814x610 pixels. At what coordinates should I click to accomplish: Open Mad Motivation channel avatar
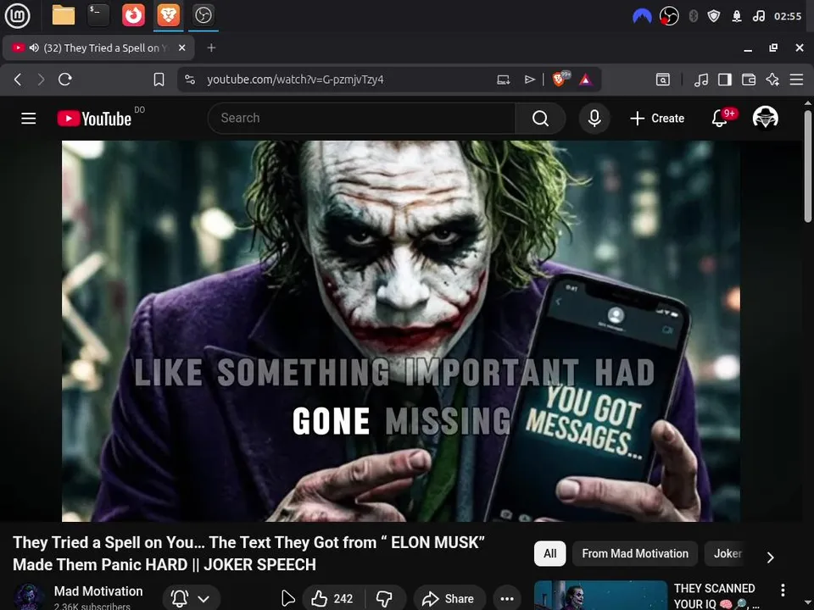click(29, 597)
